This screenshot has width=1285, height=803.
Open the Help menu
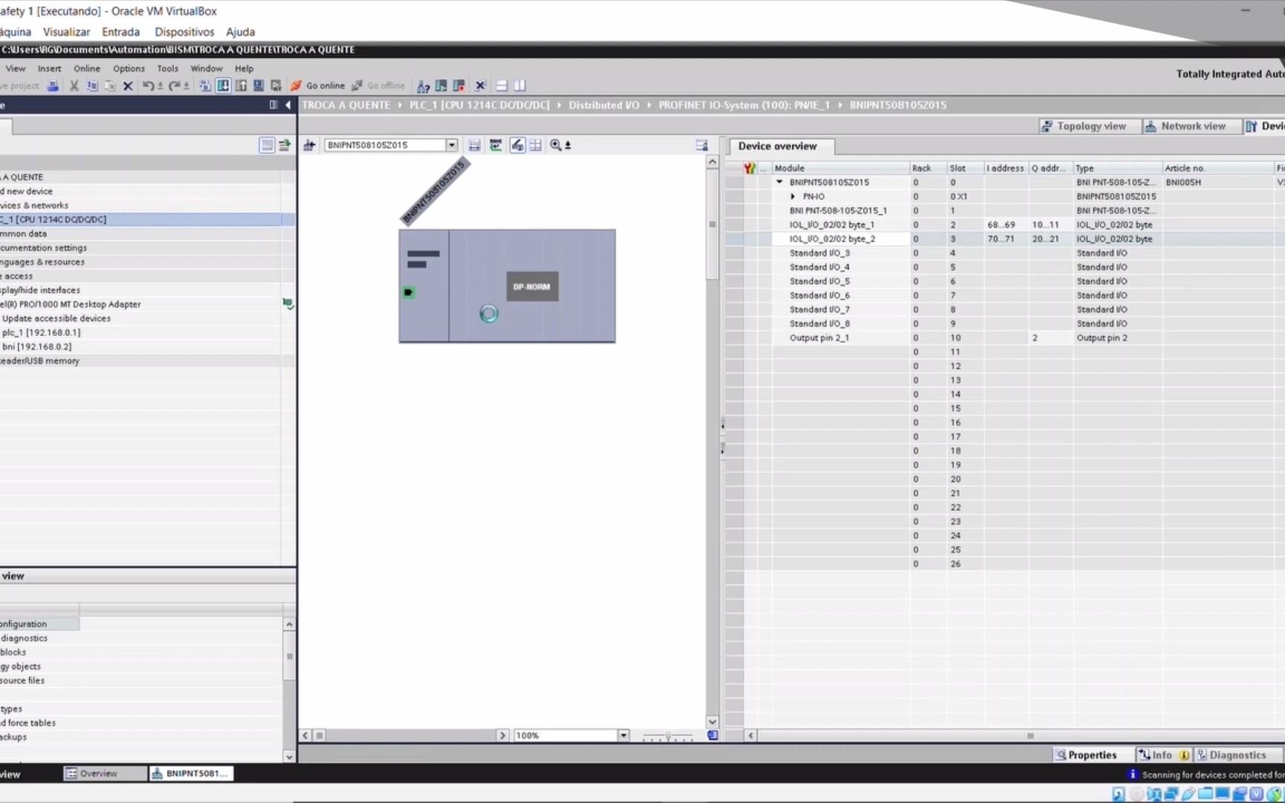pyautogui.click(x=244, y=68)
